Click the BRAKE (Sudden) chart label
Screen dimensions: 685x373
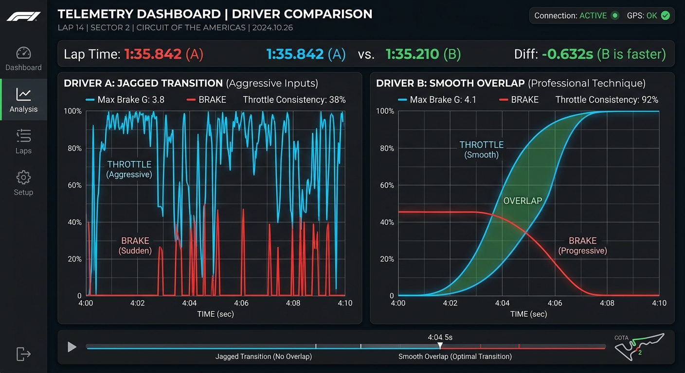(135, 246)
